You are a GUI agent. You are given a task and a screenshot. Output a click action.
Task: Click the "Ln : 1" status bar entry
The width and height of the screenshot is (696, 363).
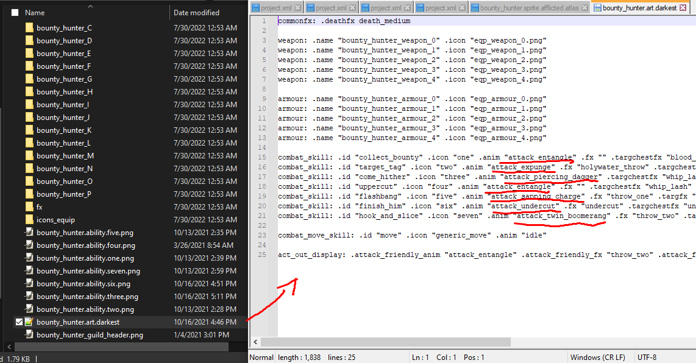click(420, 358)
